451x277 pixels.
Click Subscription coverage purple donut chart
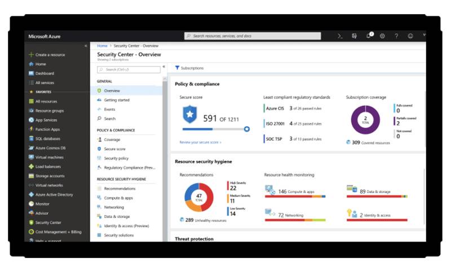point(365,120)
